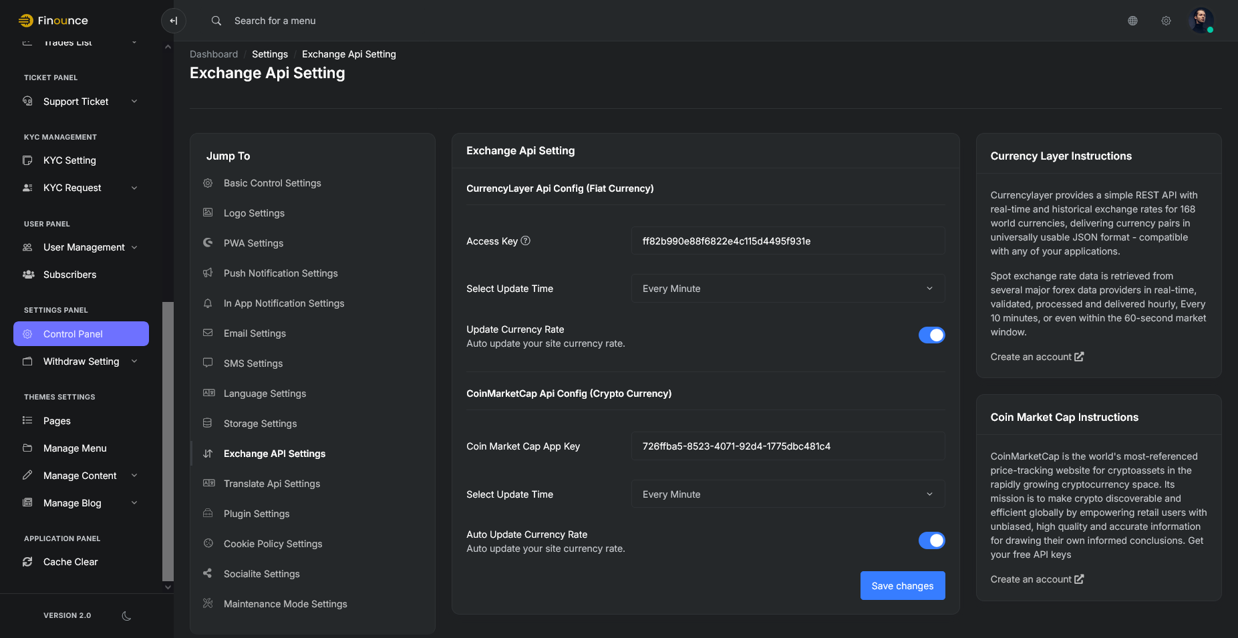This screenshot has height=638, width=1238.
Task: Click the Manage Menu folder icon
Action: tap(27, 448)
